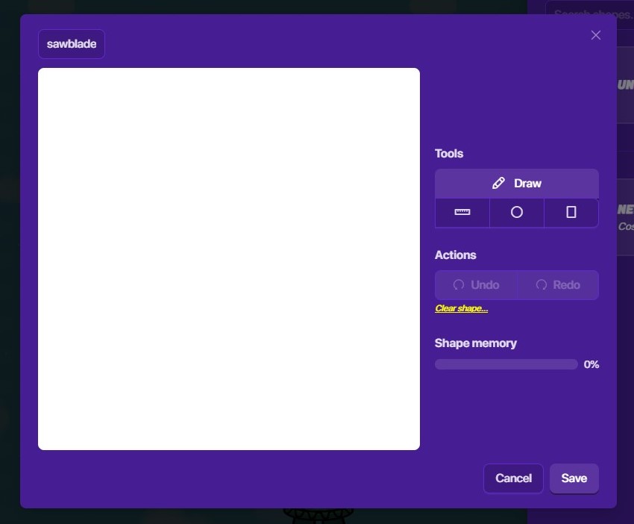Edit the sawblade shape name field
Image resolution: width=634 pixels, height=524 pixels.
(x=72, y=44)
